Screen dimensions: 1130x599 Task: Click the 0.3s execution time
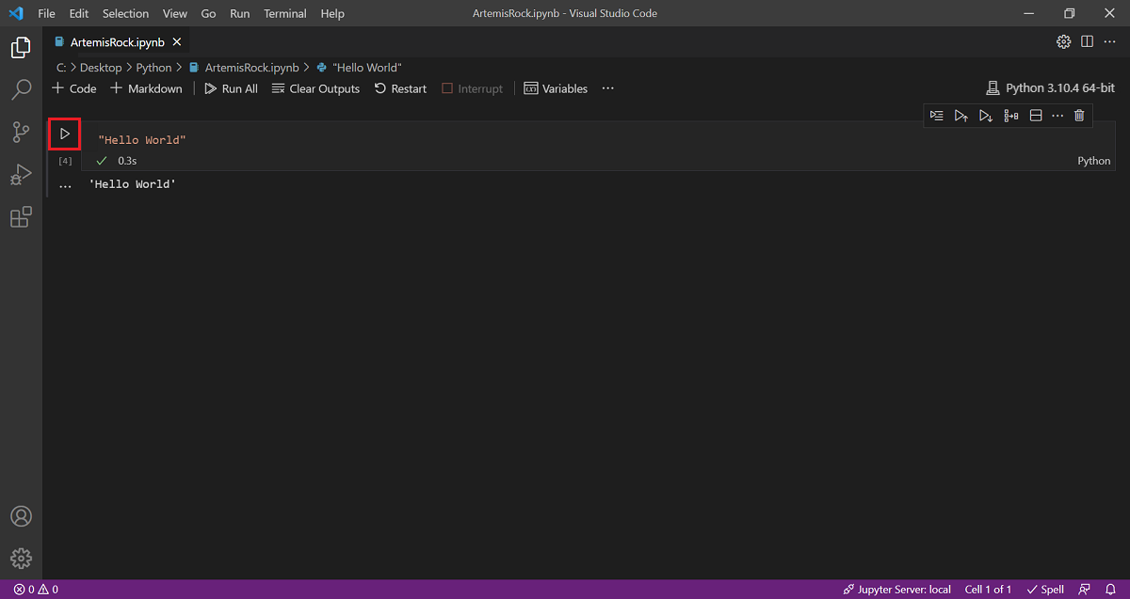coord(127,161)
